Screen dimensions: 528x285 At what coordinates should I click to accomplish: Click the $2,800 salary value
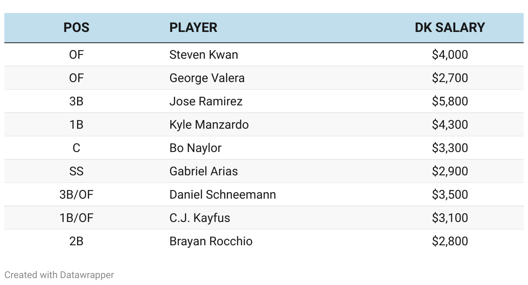click(x=450, y=241)
